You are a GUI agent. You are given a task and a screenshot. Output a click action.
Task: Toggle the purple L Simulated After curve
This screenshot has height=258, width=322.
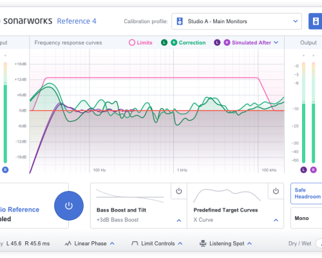[217, 43]
